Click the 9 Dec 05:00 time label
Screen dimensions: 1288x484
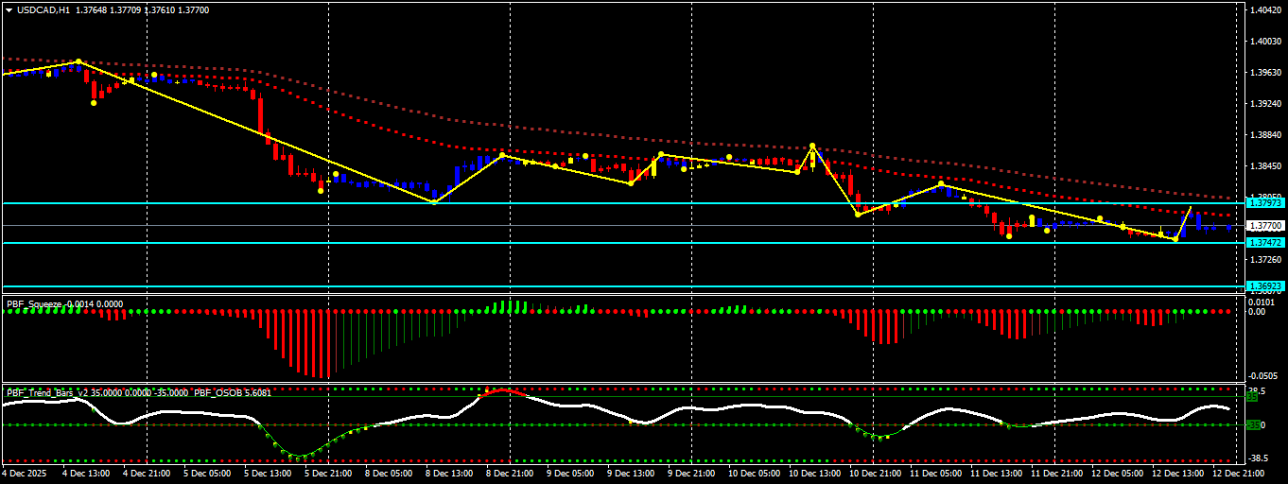(570, 472)
